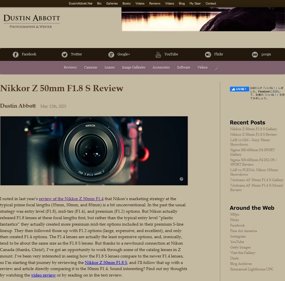Click the Facebook 登録 sign-up link
Screen dimensions: 285x281
[275, 92]
